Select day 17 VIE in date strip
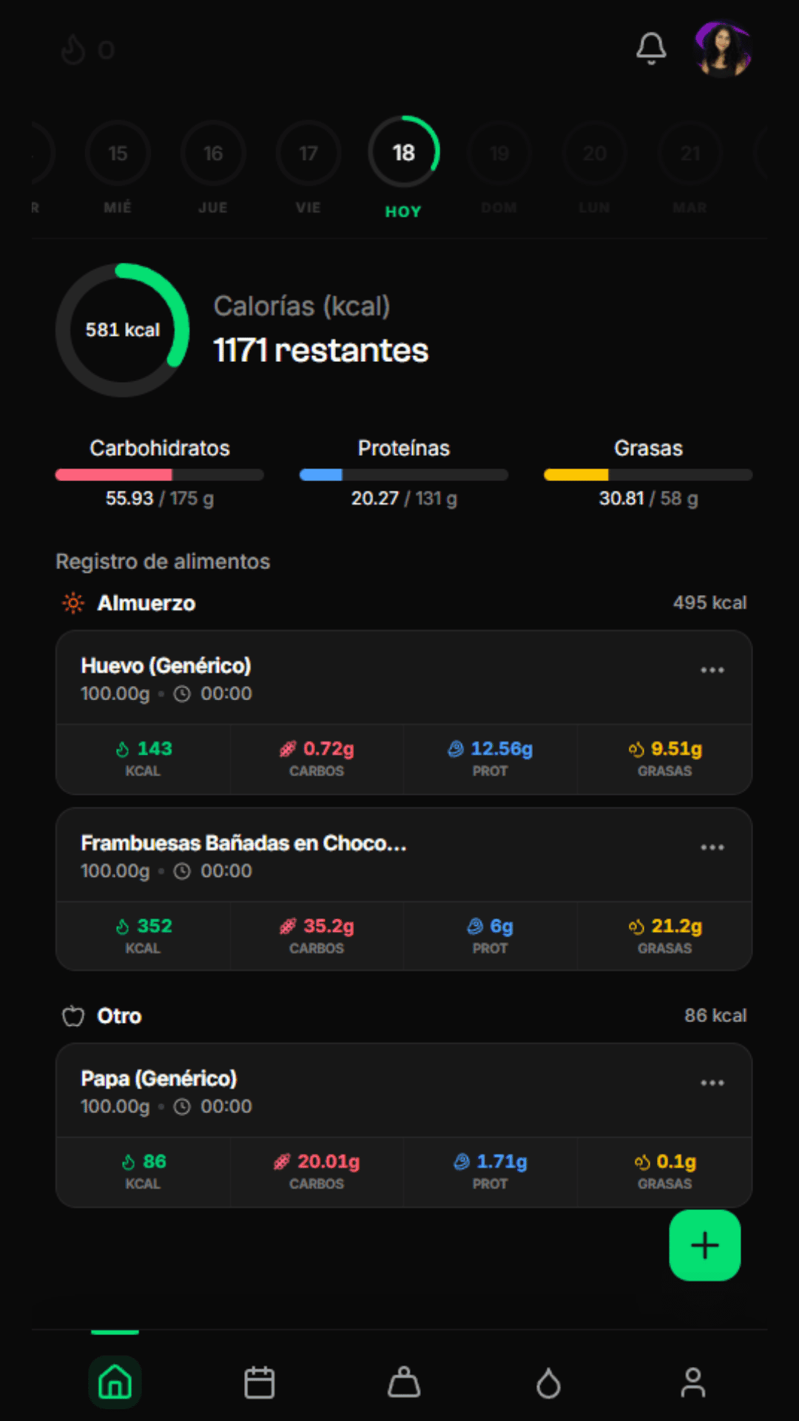Screen dimensions: 799x1421 click(308, 168)
